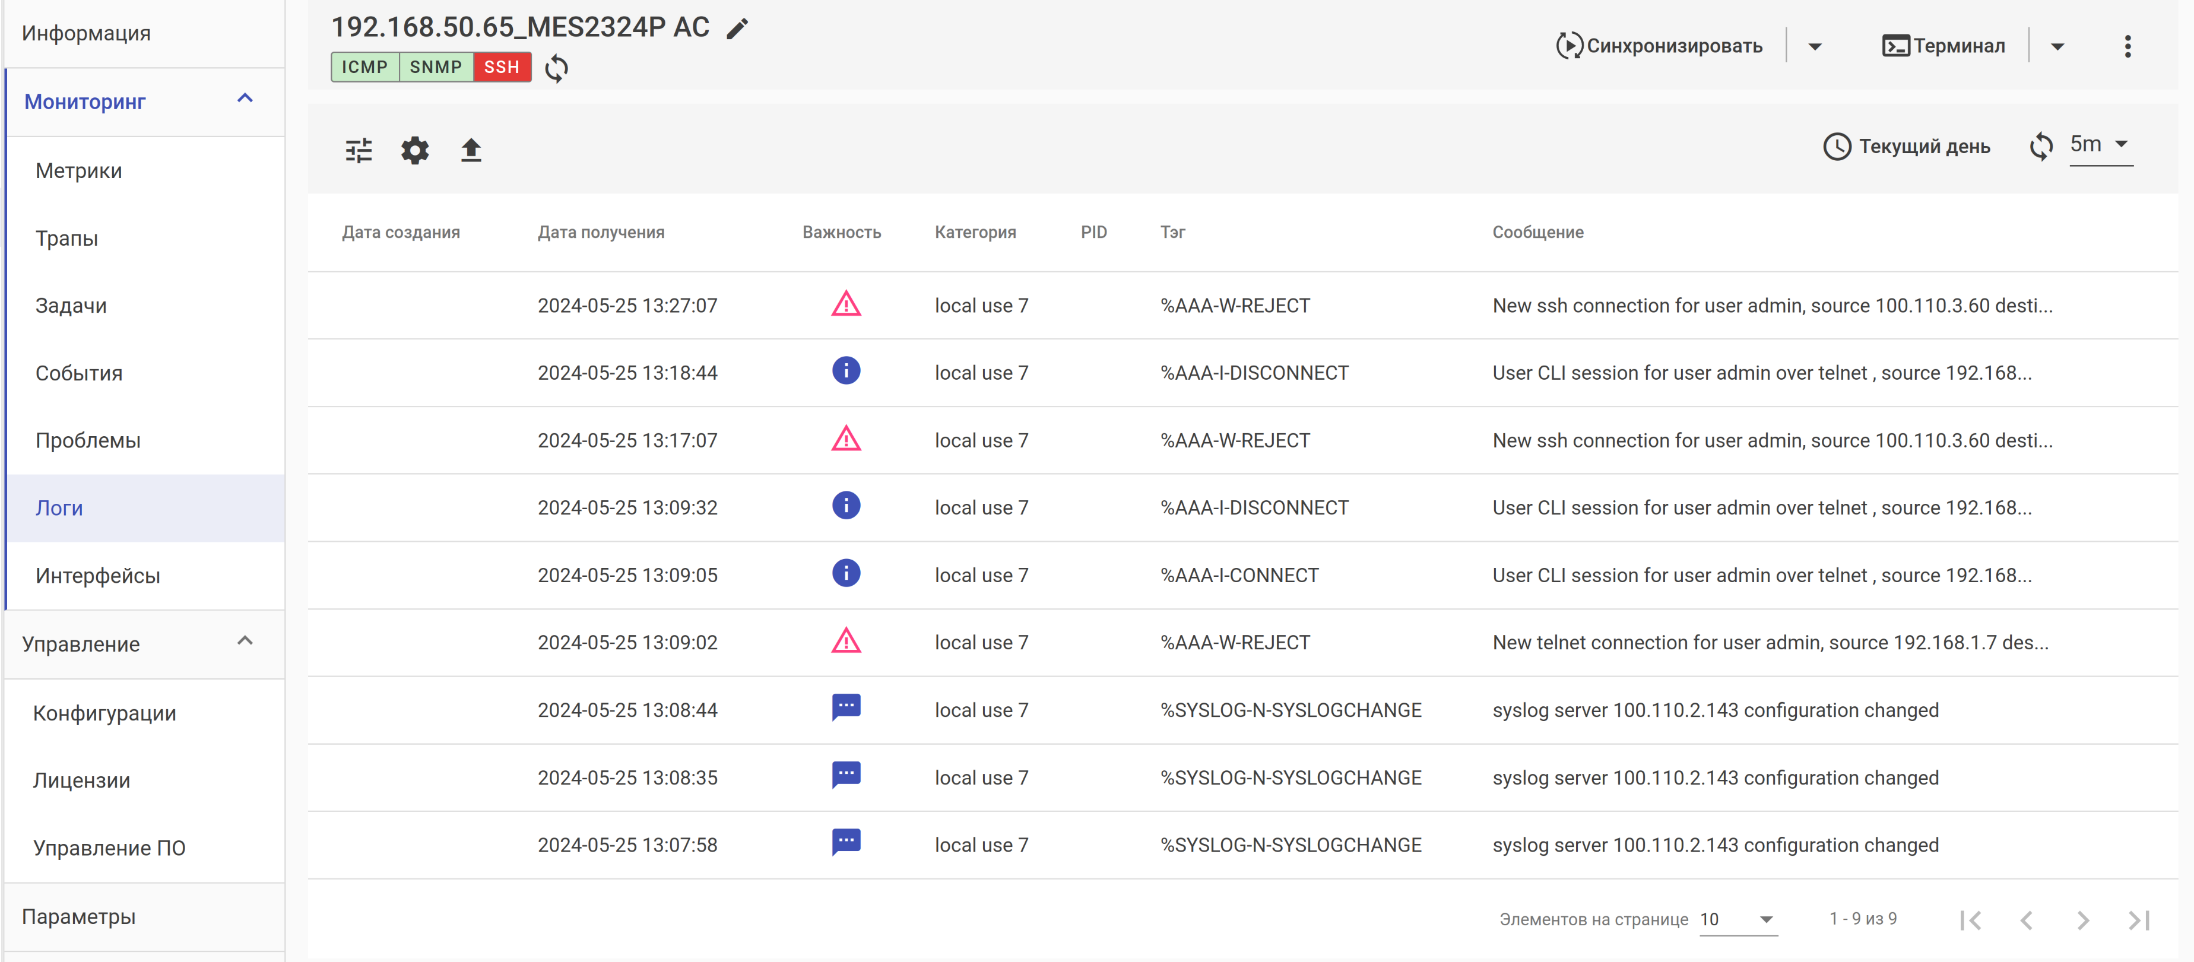Open the 5m refresh interval dropdown
2194x962 pixels.
pyautogui.click(x=2100, y=145)
